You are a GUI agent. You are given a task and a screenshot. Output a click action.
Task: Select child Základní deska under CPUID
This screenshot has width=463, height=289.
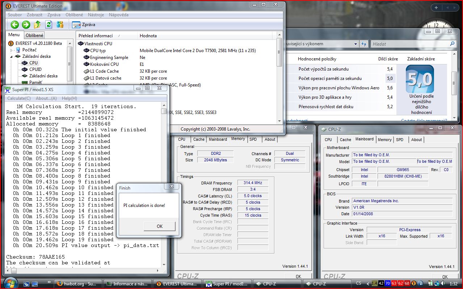pos(43,76)
